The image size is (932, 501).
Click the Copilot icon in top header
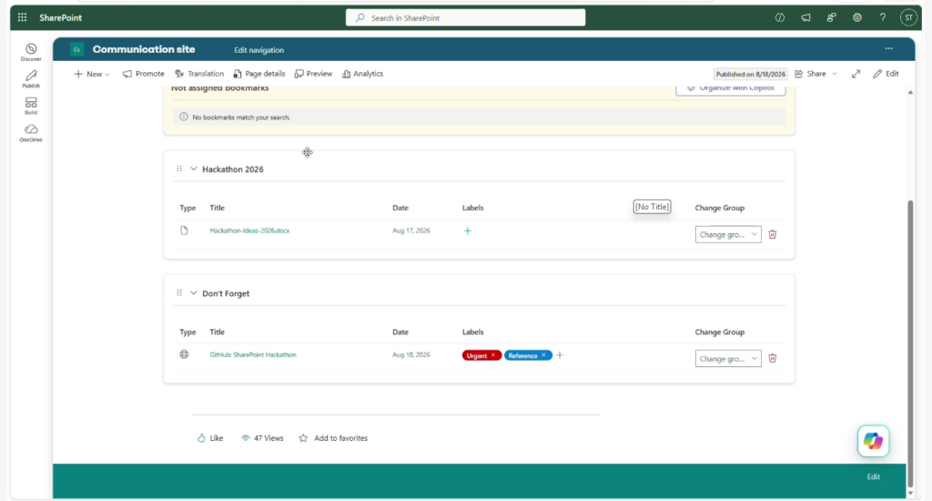[780, 18]
